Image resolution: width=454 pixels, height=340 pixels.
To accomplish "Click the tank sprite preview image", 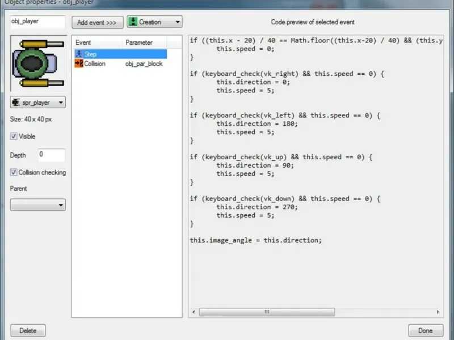I will [39, 63].
